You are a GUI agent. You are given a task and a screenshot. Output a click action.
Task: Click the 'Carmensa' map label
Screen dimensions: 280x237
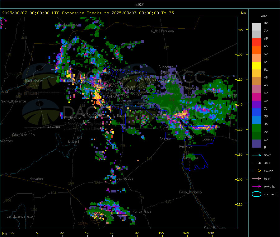190,158
